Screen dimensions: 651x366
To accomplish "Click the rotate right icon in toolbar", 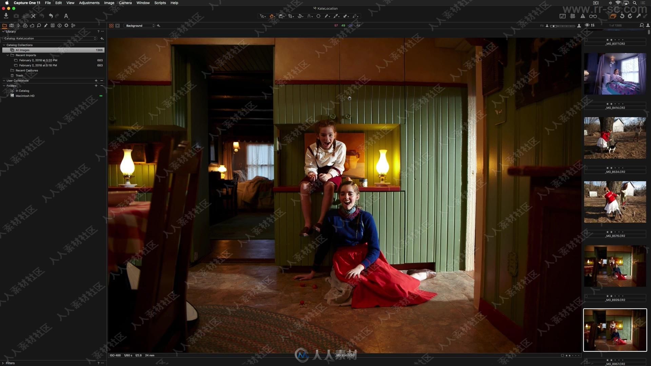I will tap(630, 16).
